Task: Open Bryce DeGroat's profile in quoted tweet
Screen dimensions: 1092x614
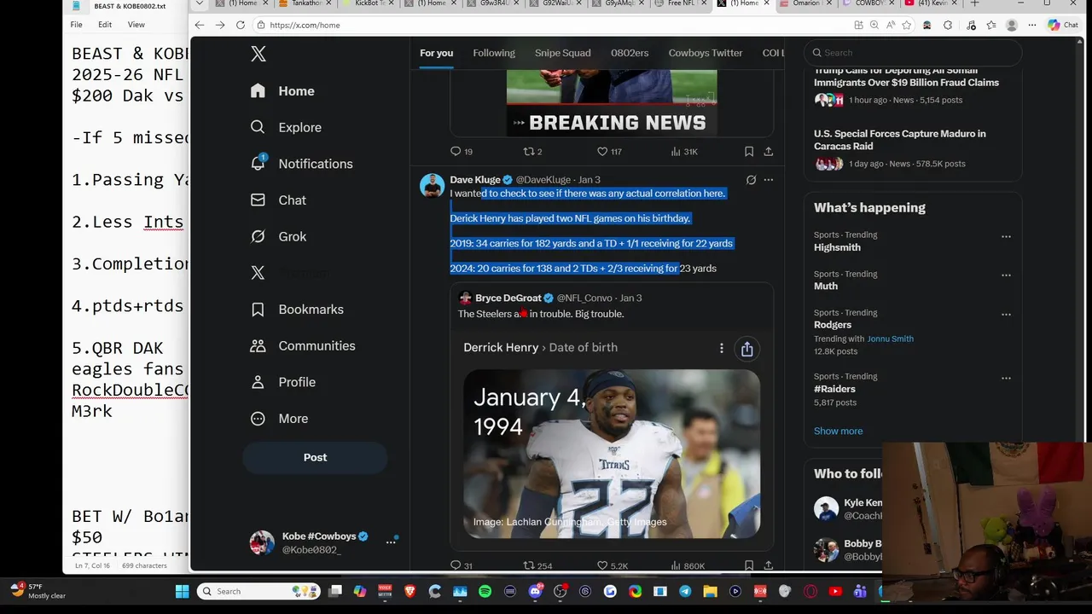Action: point(508,298)
